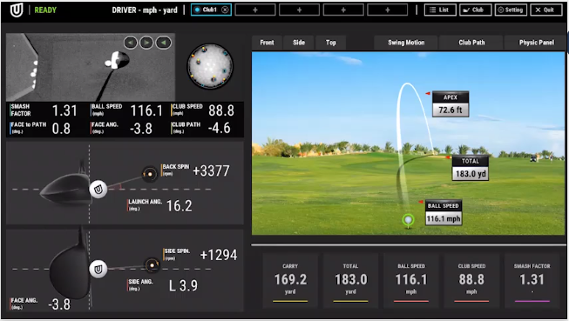
Task: Open the Physic Panel tab
Action: point(536,43)
